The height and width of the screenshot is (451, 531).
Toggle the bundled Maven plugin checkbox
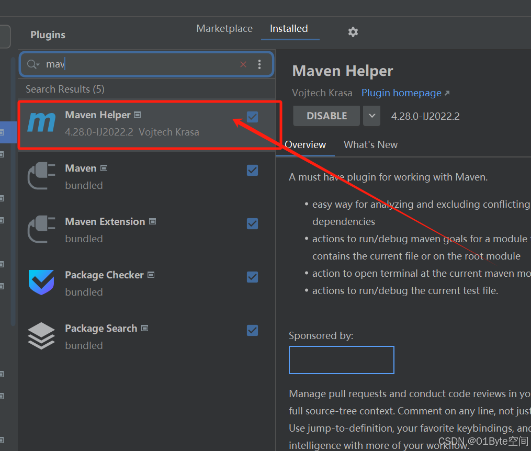point(252,171)
